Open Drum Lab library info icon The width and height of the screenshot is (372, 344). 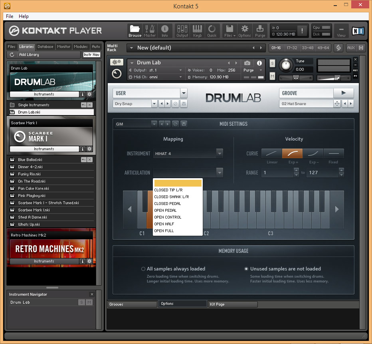pos(82,94)
